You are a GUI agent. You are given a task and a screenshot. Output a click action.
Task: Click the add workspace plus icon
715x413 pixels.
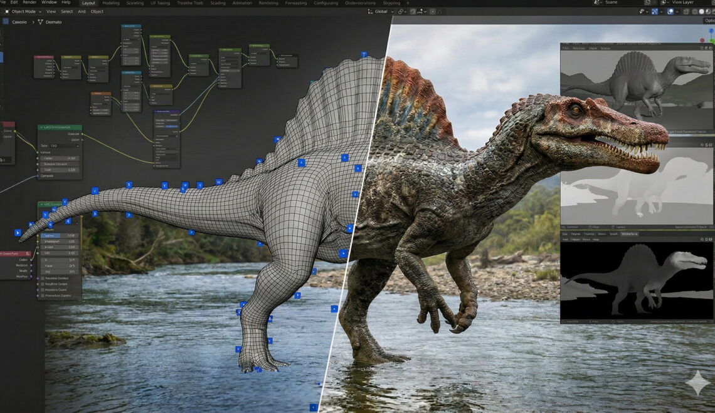click(407, 3)
